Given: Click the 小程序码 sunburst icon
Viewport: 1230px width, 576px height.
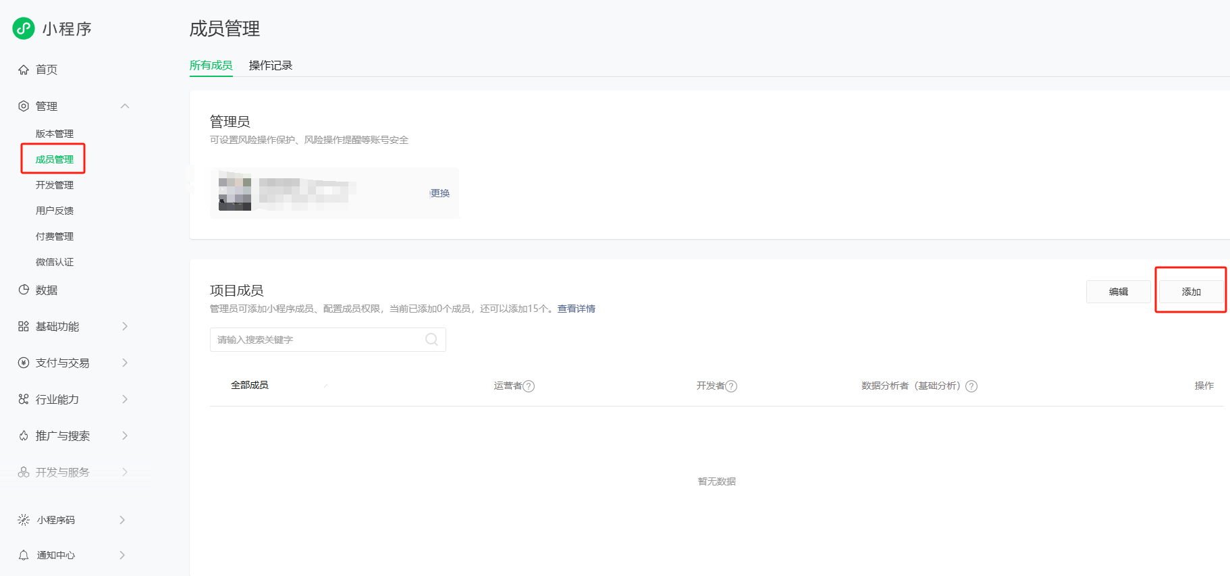Looking at the screenshot, I should coord(24,519).
